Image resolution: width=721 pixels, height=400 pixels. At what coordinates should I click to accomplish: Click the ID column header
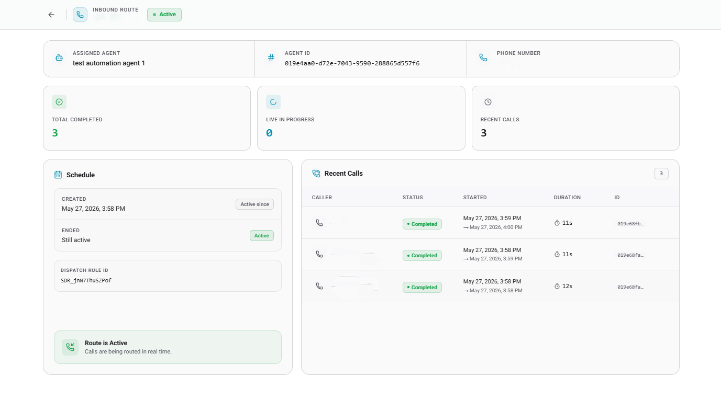point(617,198)
